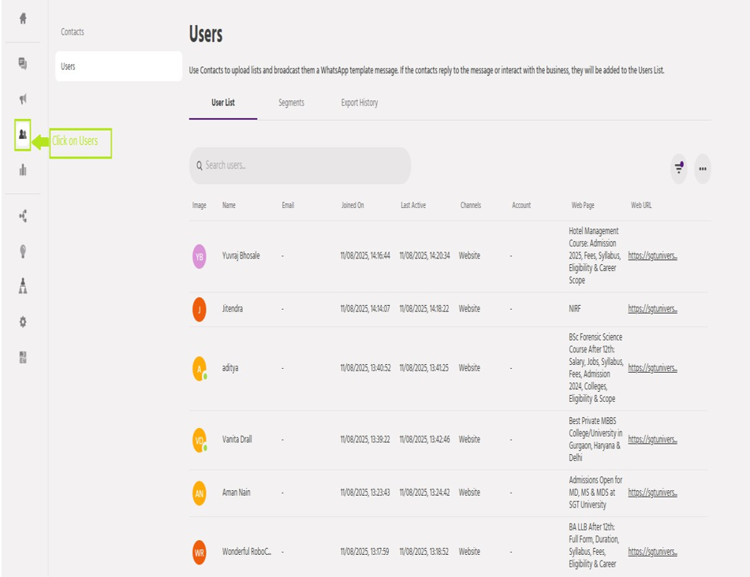Open the megaphone broadcast icon
Viewport: 750px width, 577px height.
coord(23,99)
